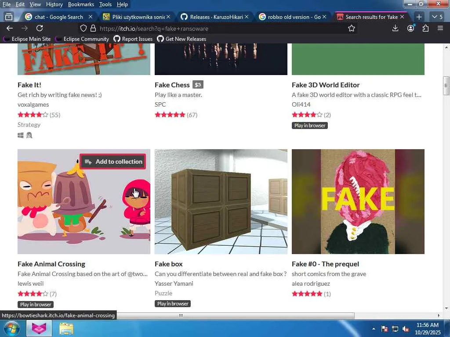Visit author Yasser Yamani
450x337 pixels.
174,283
